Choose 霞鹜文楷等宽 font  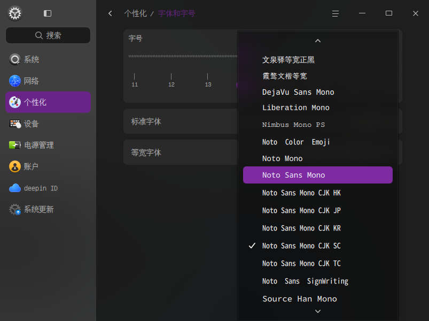point(318,76)
